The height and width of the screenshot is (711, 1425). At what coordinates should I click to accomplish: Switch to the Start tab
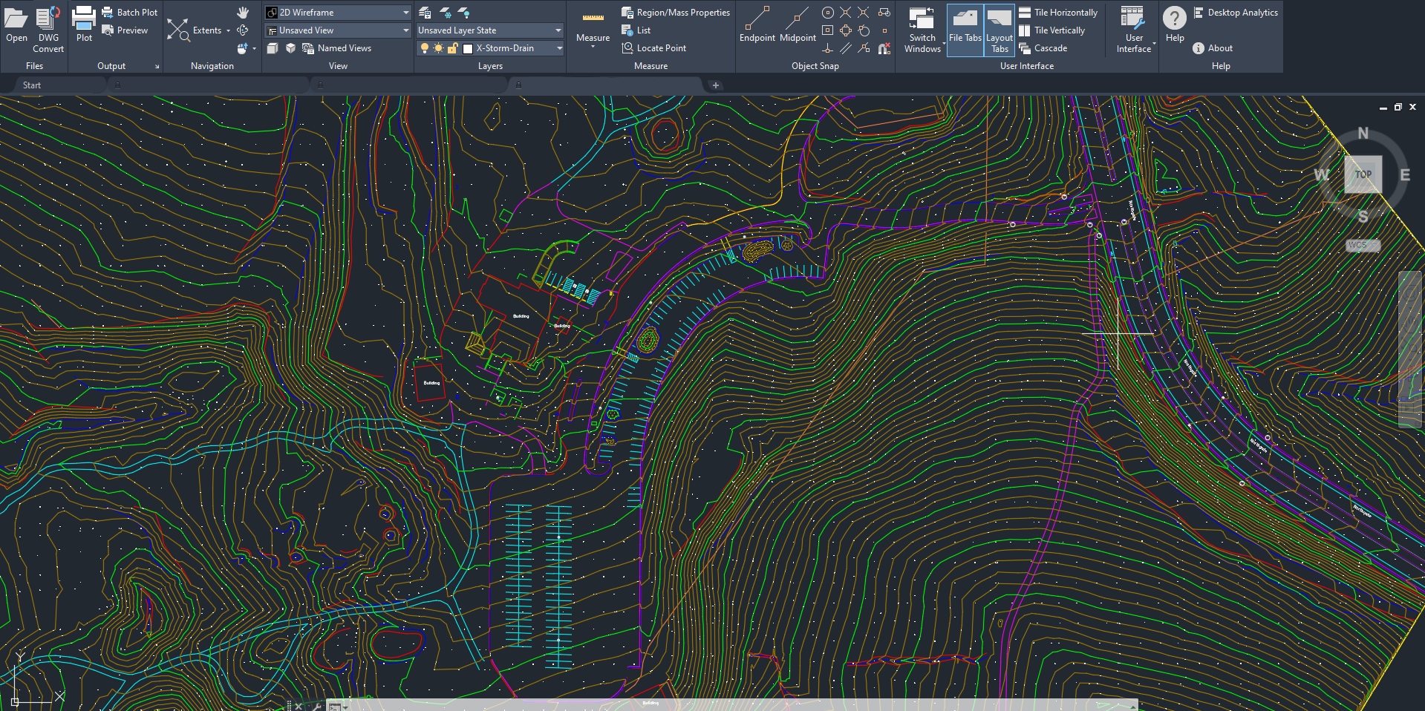32,85
